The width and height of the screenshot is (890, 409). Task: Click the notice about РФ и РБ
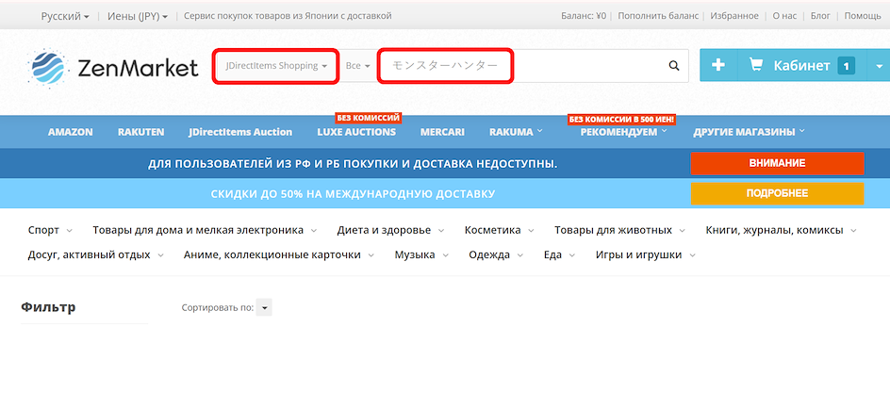click(353, 164)
